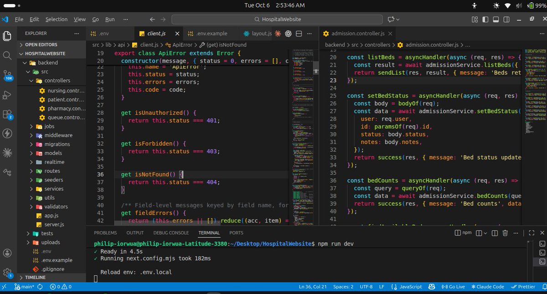Image resolution: width=547 pixels, height=294 pixels.
Task: Open the Claude Code icon in activity bar
Action: [x=7, y=153]
